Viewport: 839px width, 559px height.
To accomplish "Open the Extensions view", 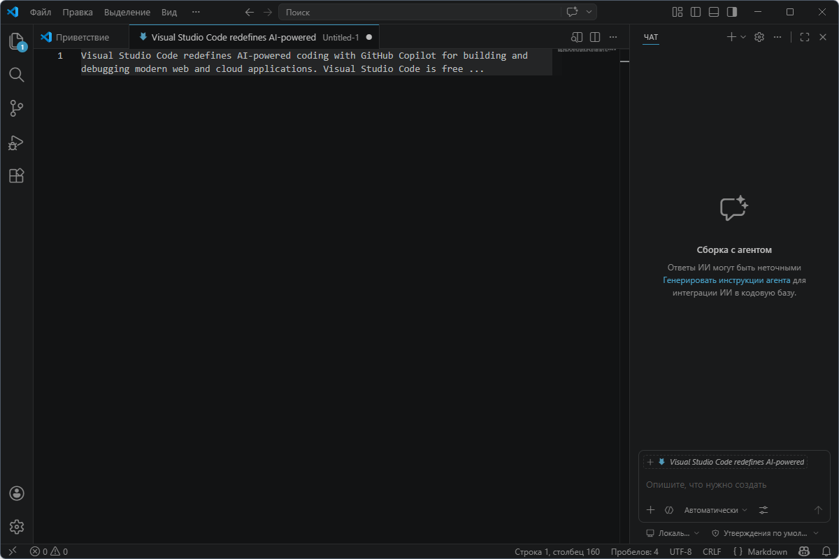I will pos(17,176).
